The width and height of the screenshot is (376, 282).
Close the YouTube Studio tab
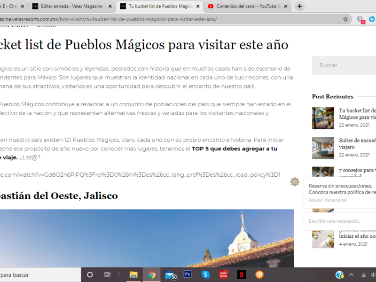pos(286,7)
